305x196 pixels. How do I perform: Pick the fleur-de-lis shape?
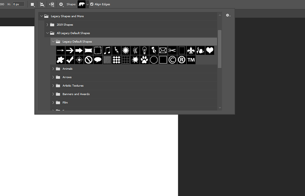point(191,51)
